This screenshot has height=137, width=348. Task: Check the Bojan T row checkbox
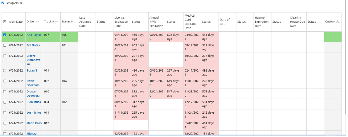[5, 70]
